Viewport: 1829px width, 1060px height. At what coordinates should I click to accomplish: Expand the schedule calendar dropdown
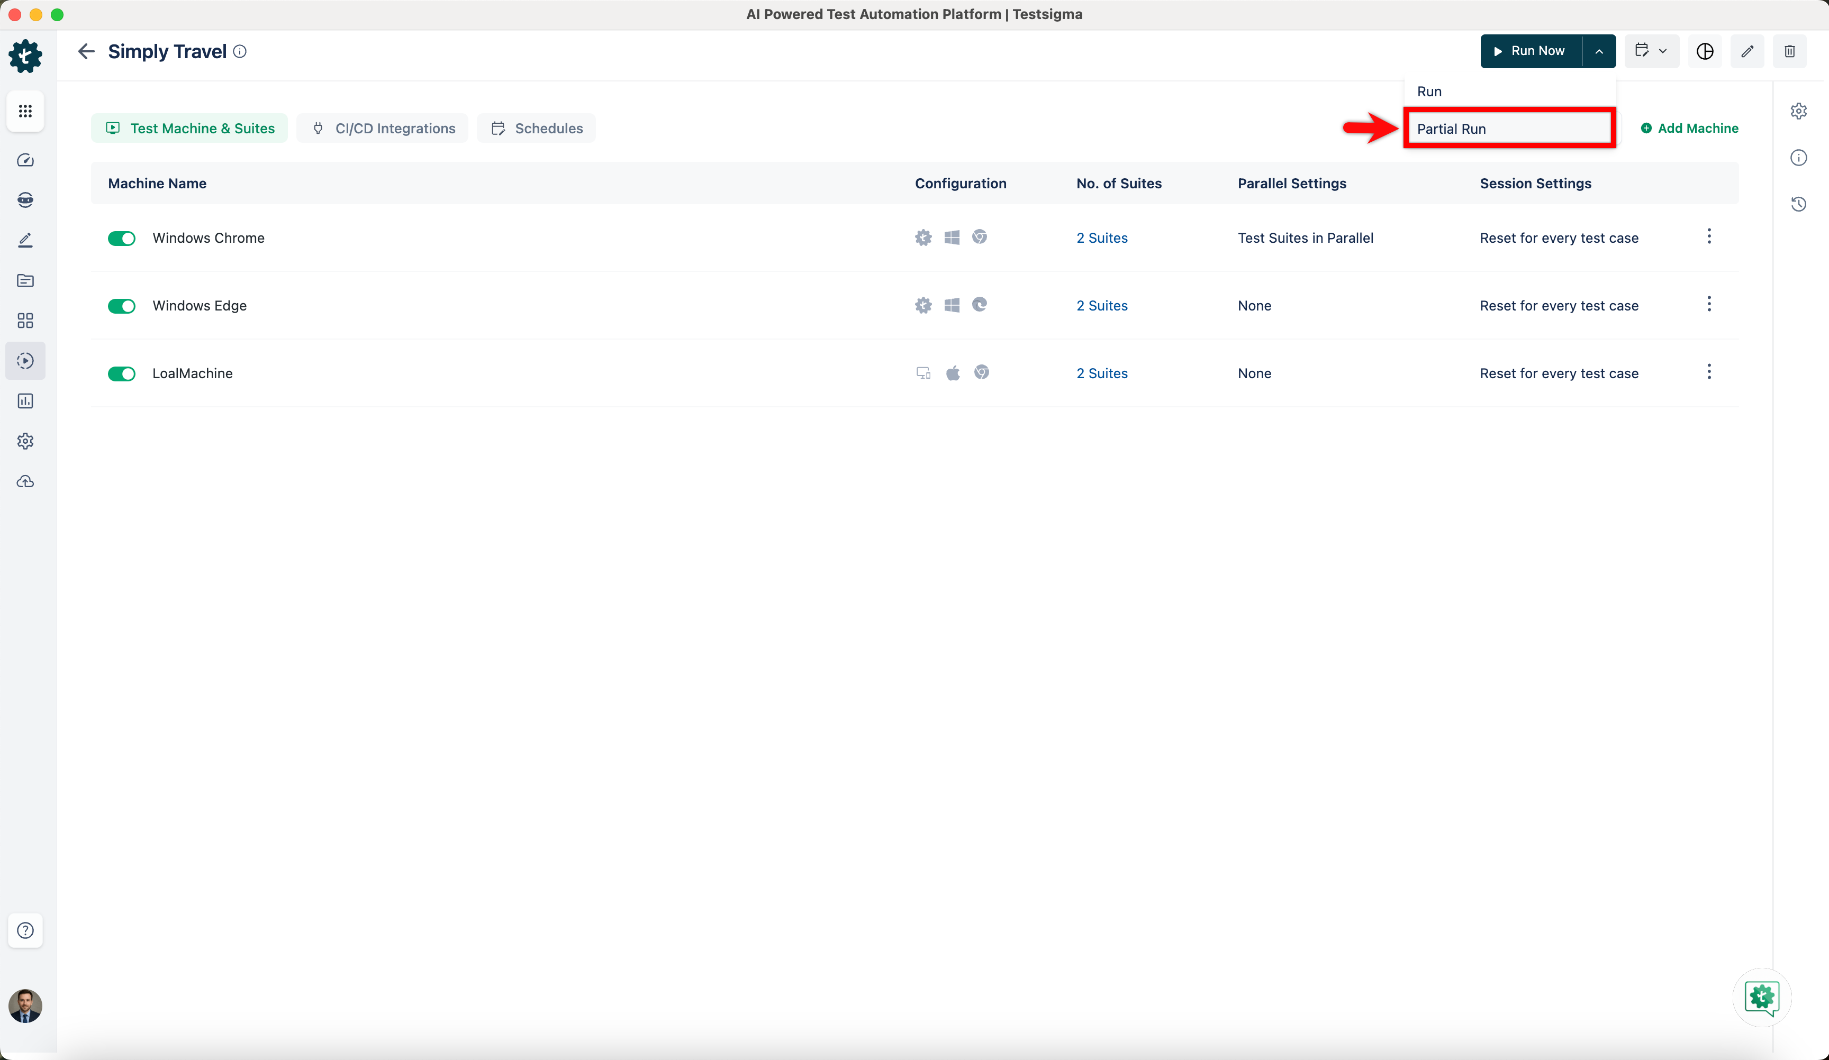pos(1651,51)
